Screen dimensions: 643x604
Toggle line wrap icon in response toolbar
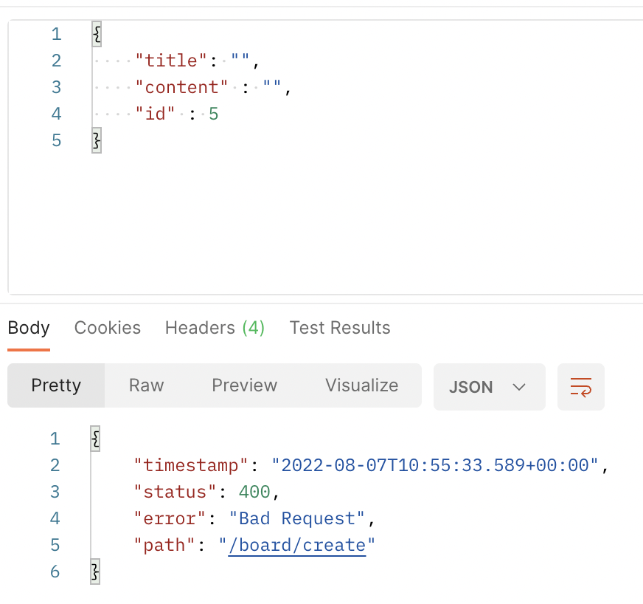(580, 387)
